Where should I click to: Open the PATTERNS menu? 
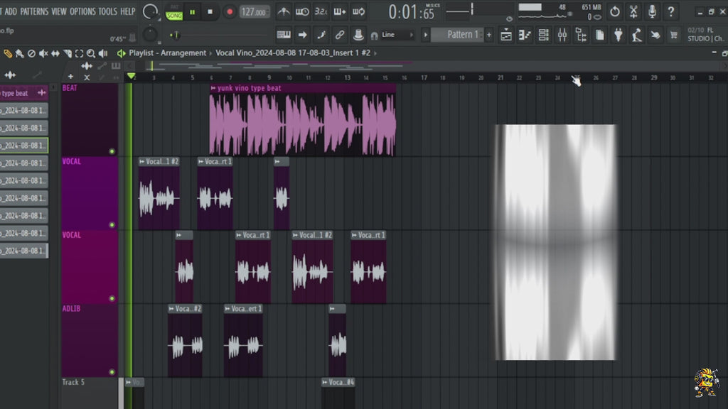point(33,11)
